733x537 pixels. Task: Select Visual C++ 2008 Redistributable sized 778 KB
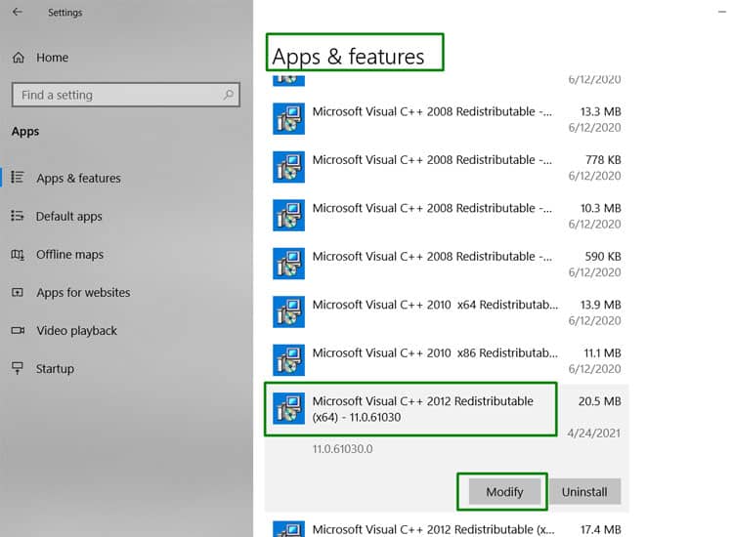[x=447, y=167]
